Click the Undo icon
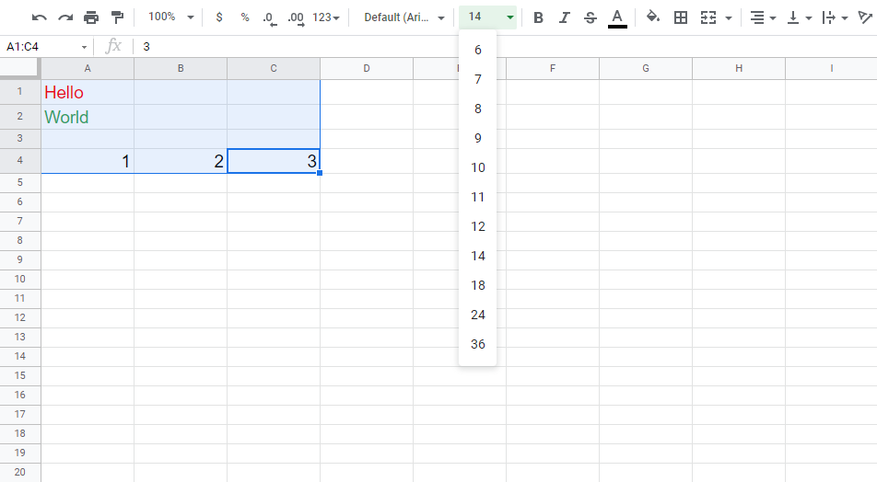Image resolution: width=877 pixels, height=482 pixels. pyautogui.click(x=39, y=17)
